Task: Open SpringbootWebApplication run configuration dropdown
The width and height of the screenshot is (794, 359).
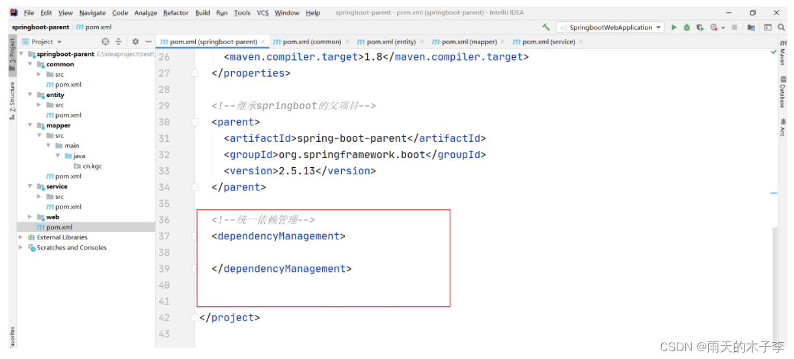Action: (610, 27)
